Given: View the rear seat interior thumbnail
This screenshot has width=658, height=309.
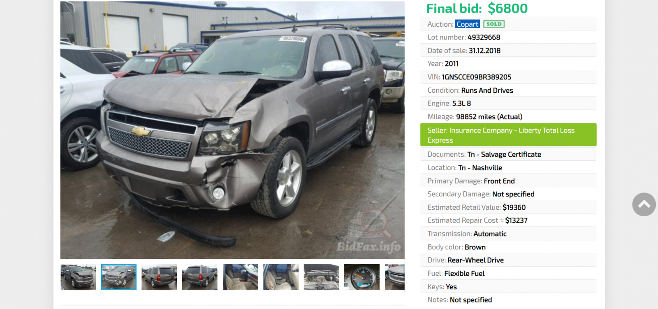Looking at the screenshot, I should coord(281,277).
